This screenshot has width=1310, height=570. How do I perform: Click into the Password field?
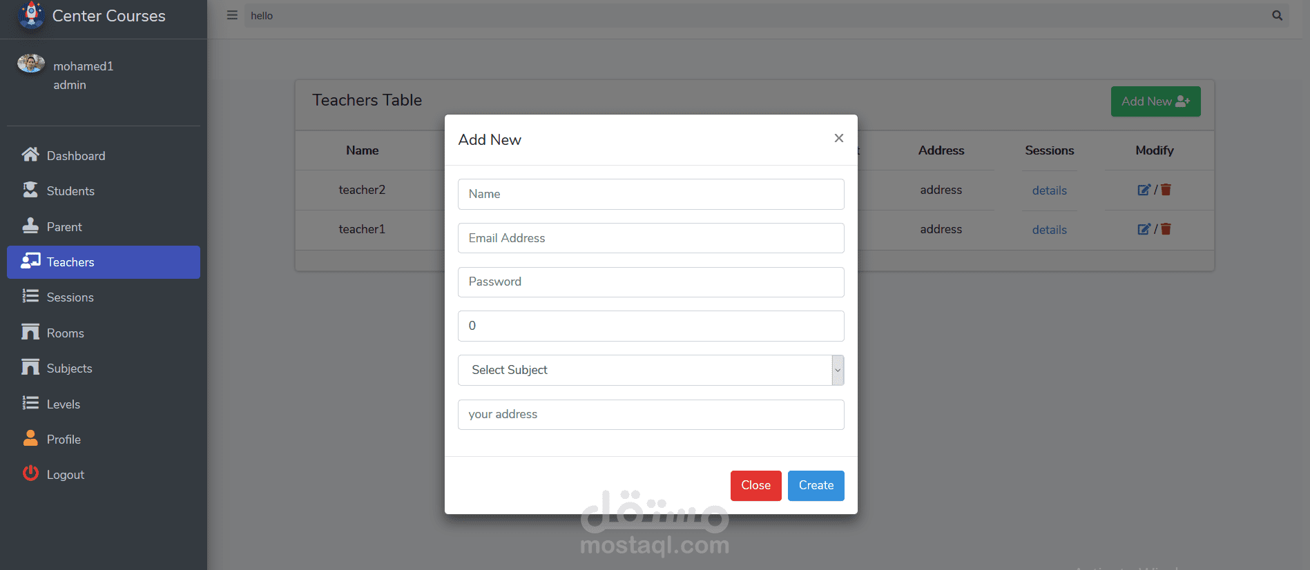651,282
